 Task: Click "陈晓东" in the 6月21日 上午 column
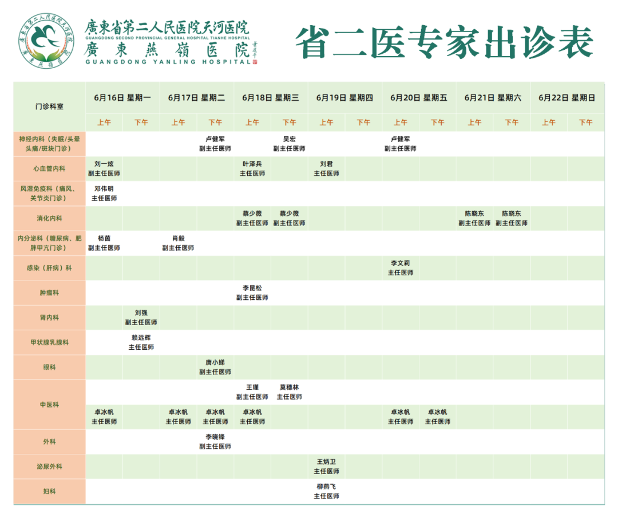click(474, 213)
